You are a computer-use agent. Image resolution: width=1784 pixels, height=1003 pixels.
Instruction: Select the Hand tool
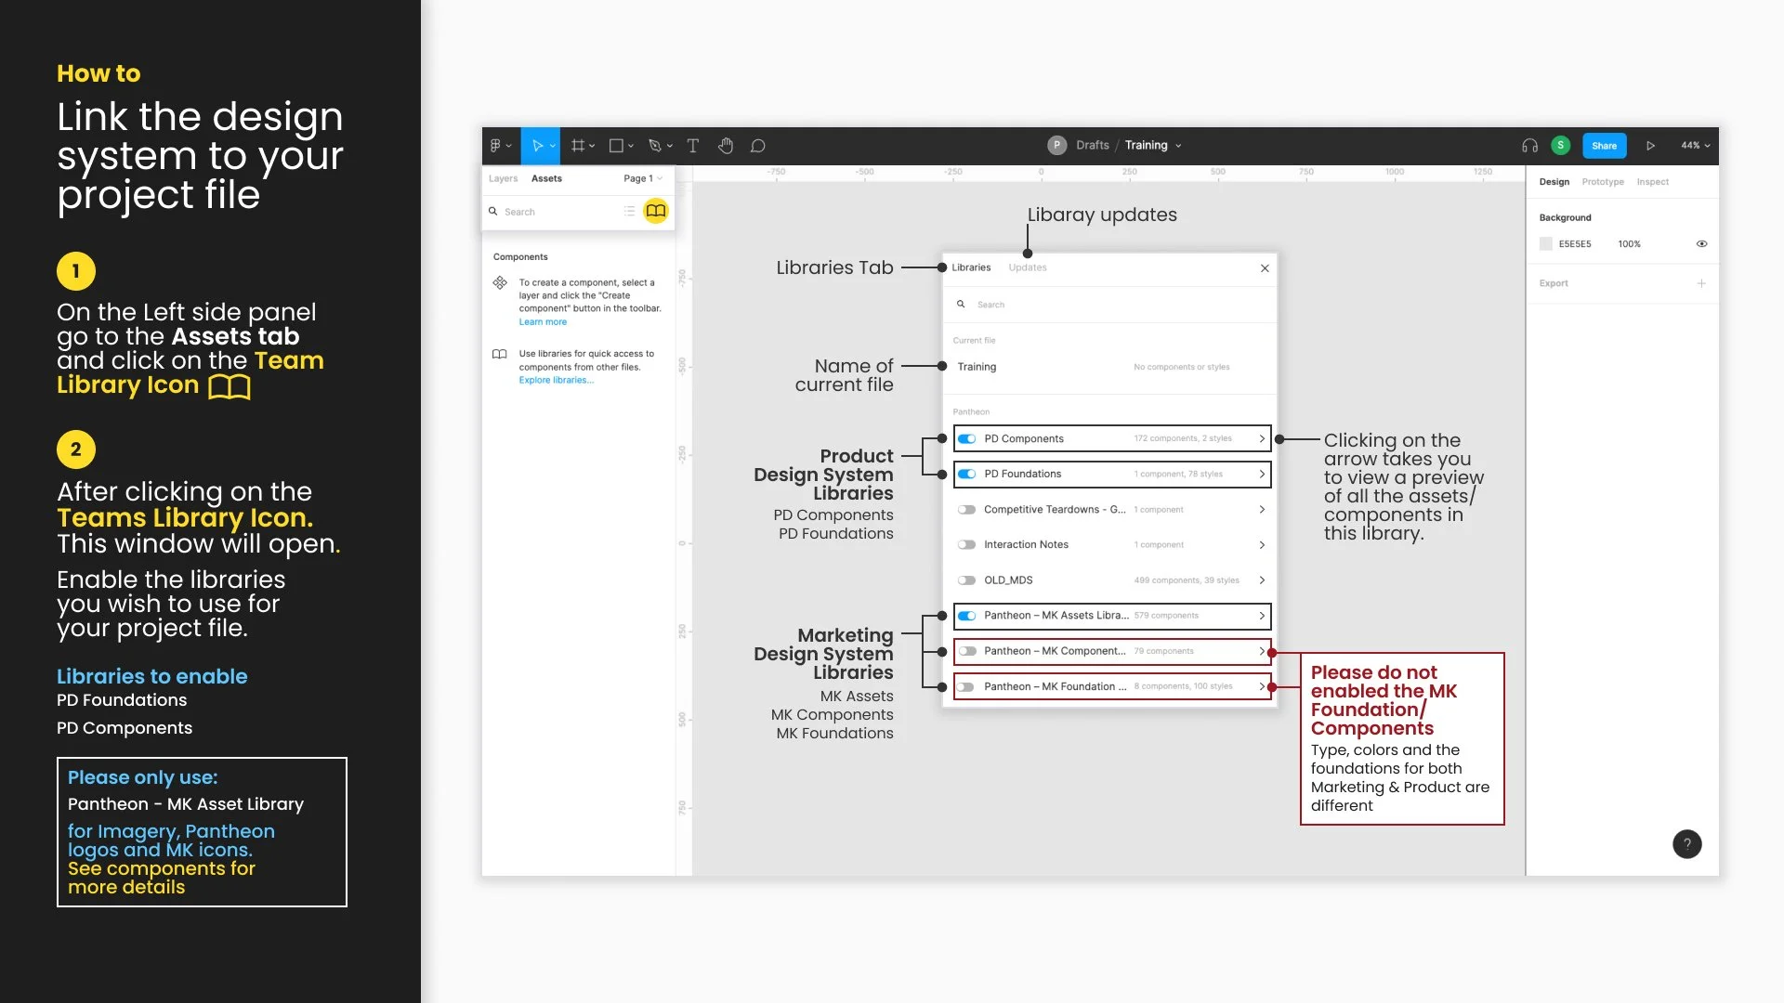pyautogui.click(x=726, y=146)
